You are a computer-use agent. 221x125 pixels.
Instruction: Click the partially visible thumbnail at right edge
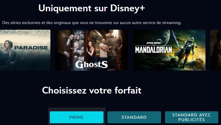[x=216, y=50]
